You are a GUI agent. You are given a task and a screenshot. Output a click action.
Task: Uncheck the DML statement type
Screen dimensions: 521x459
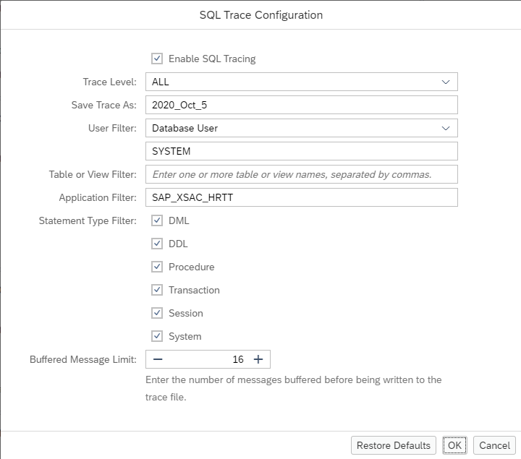point(157,220)
